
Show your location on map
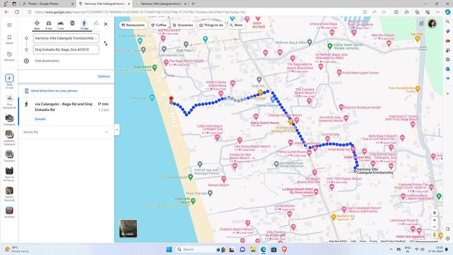434,212
